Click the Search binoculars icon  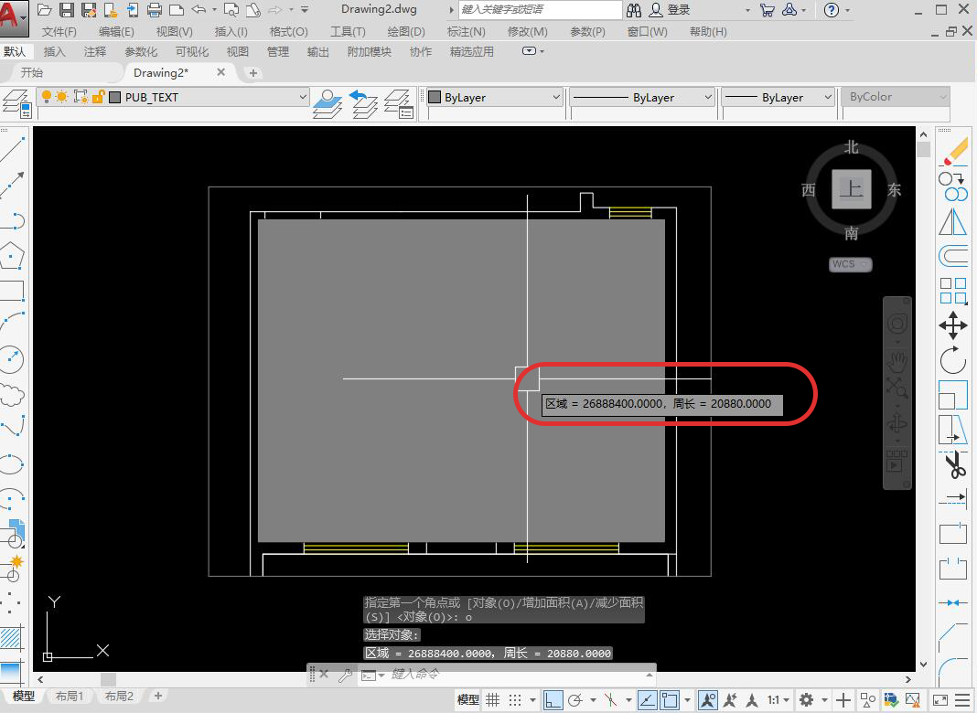pos(634,10)
